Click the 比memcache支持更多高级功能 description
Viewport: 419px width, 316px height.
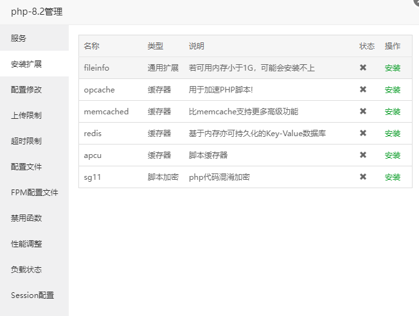(244, 112)
